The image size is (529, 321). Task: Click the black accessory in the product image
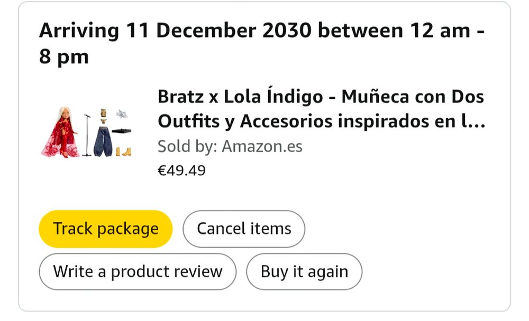[x=122, y=131]
